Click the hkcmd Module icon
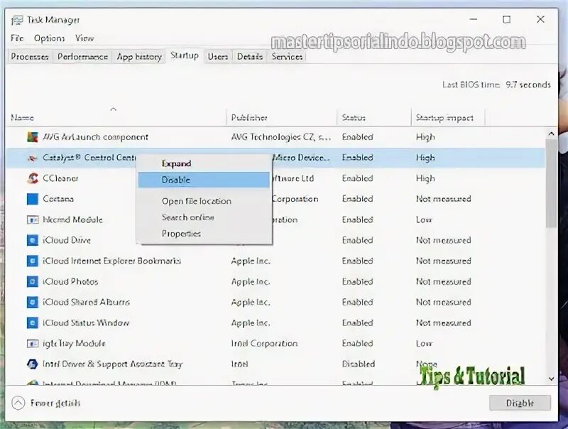This screenshot has width=568, height=429. click(x=32, y=219)
